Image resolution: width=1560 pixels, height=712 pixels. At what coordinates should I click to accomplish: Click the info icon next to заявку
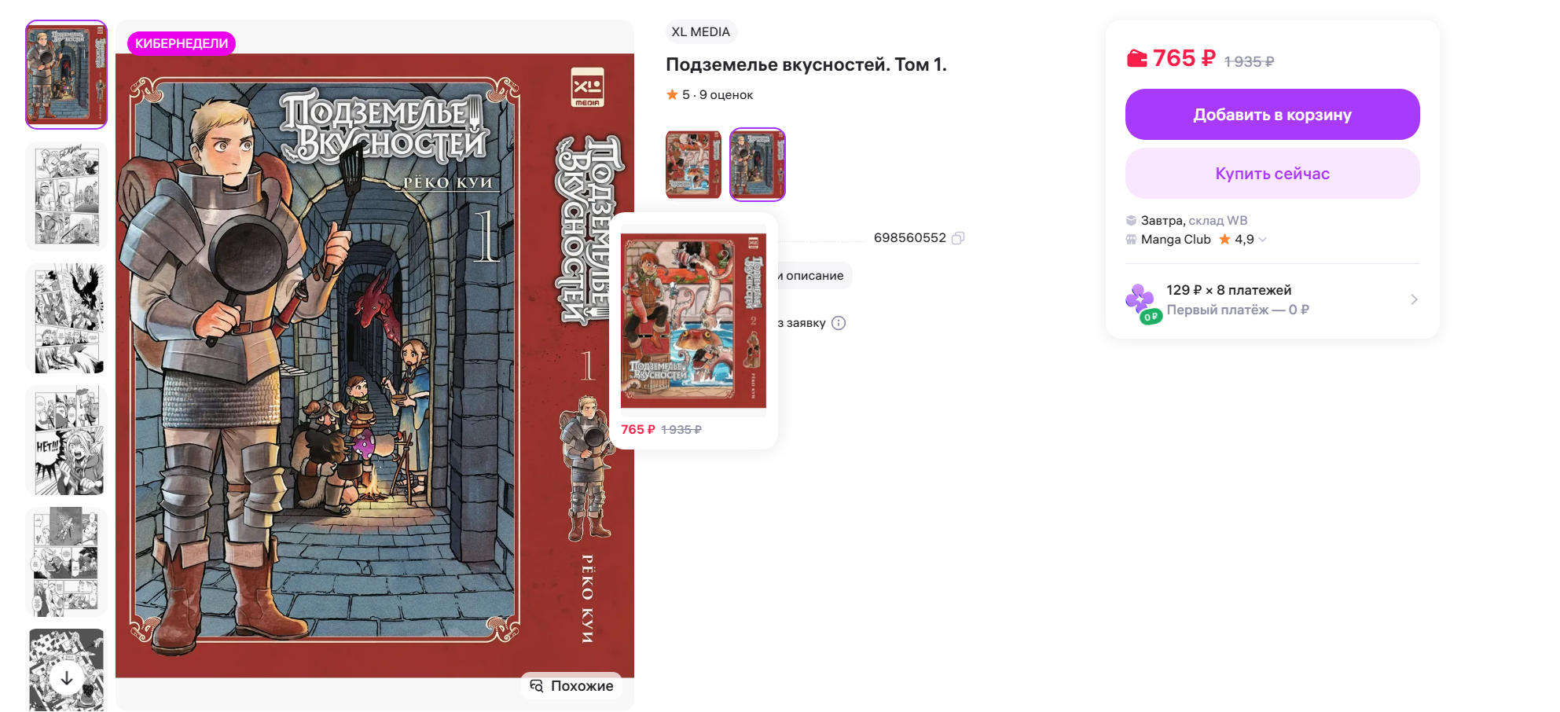click(839, 323)
